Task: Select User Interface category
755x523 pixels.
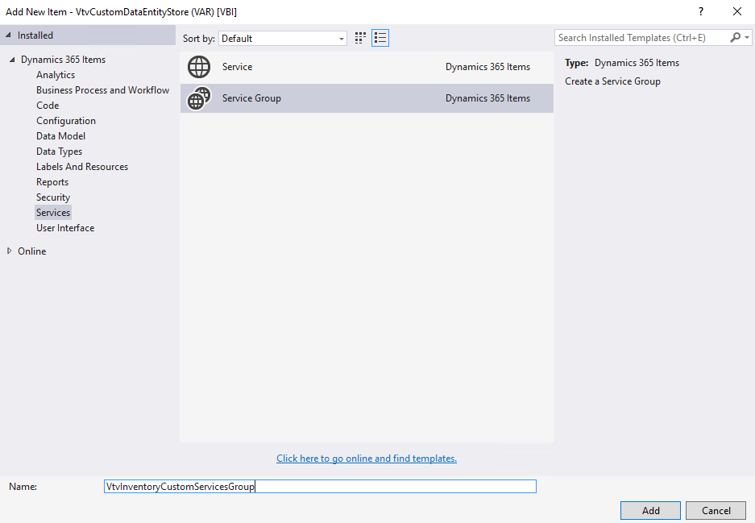Action: coord(65,228)
